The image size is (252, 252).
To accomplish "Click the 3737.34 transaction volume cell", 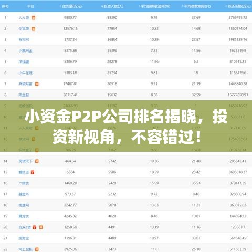I will point(70,39).
